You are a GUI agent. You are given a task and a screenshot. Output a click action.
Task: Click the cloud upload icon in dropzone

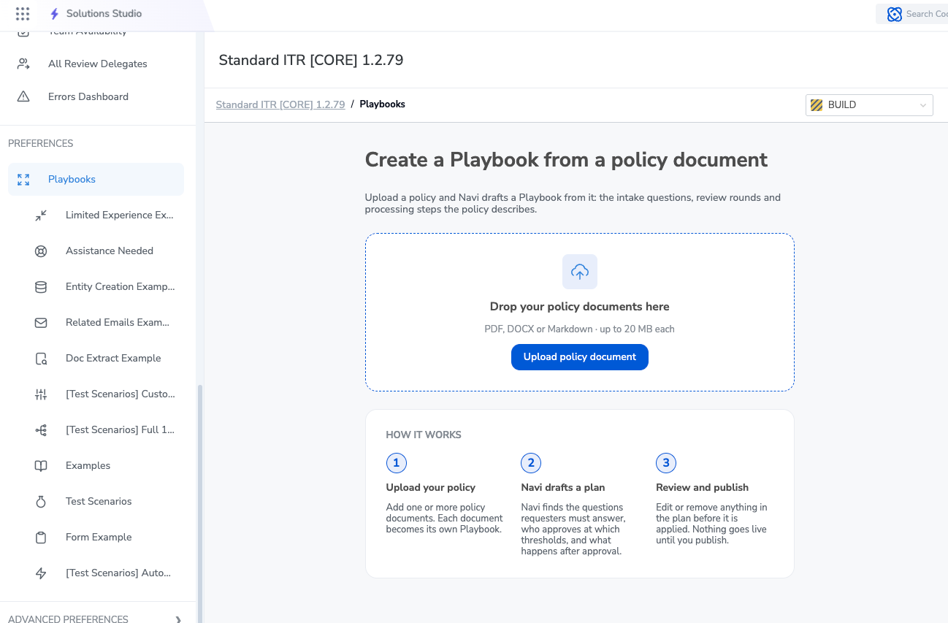point(580,272)
